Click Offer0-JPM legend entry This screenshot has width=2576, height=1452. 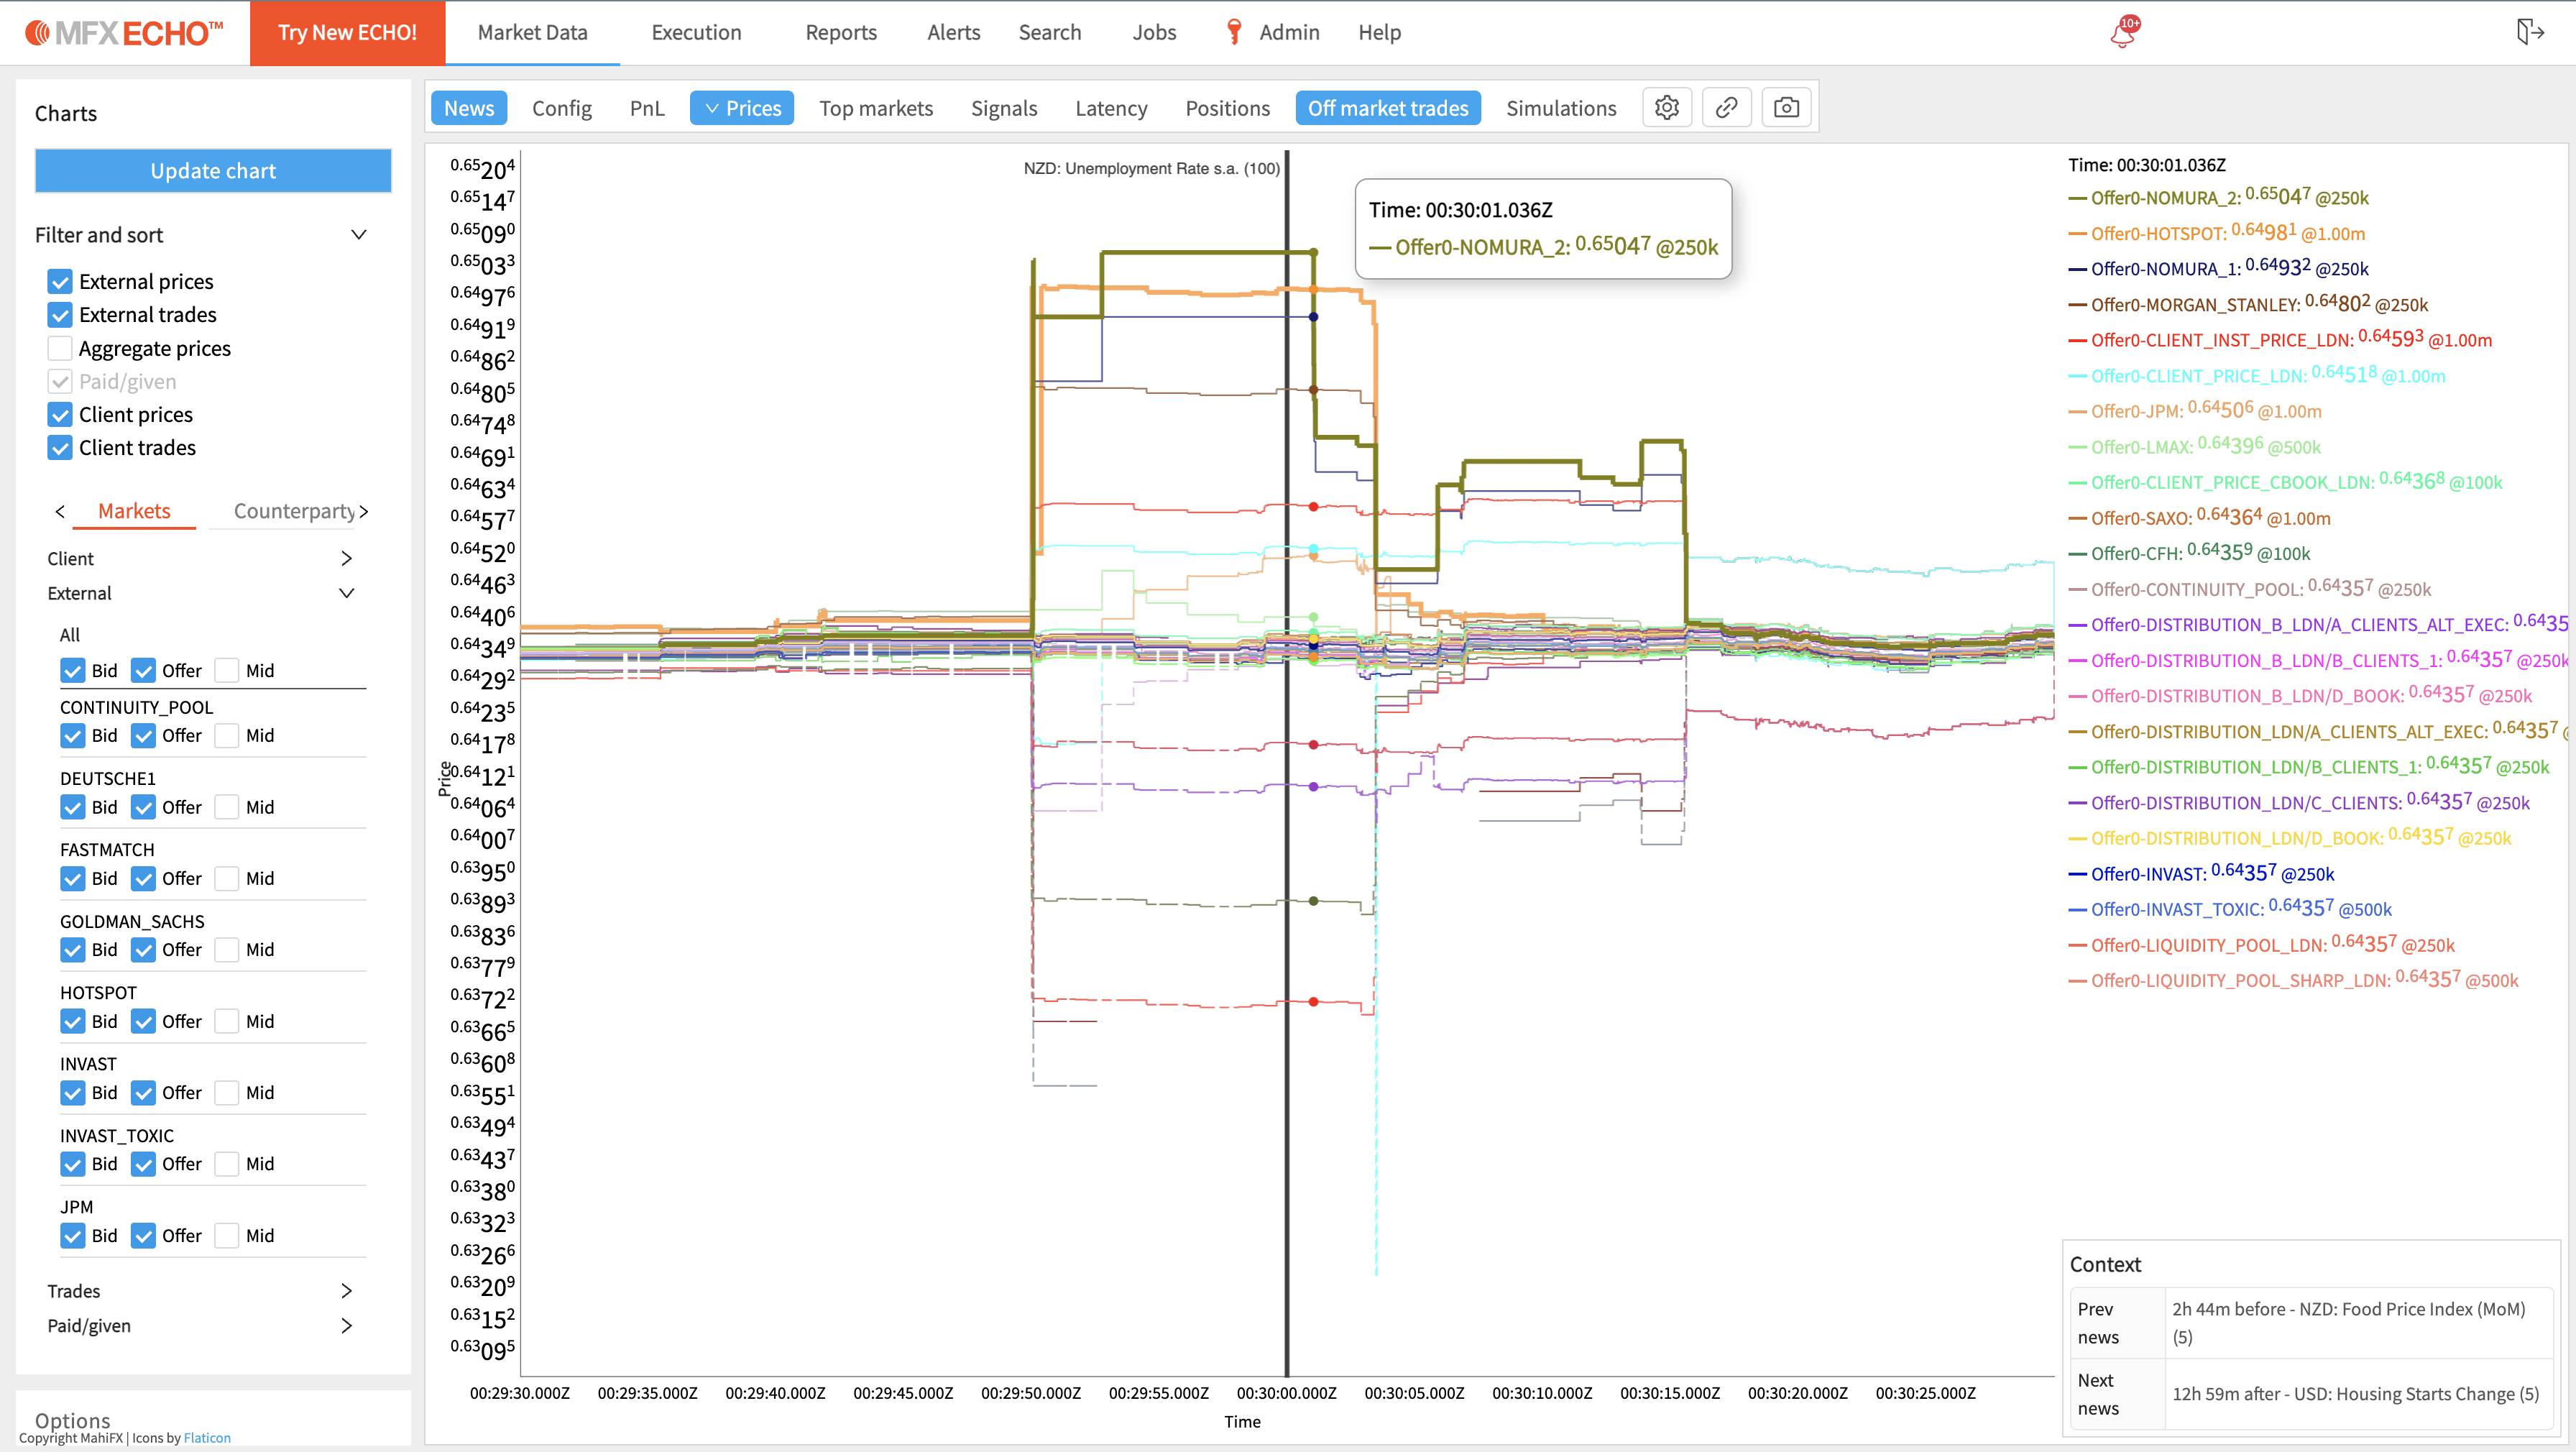coord(2195,411)
